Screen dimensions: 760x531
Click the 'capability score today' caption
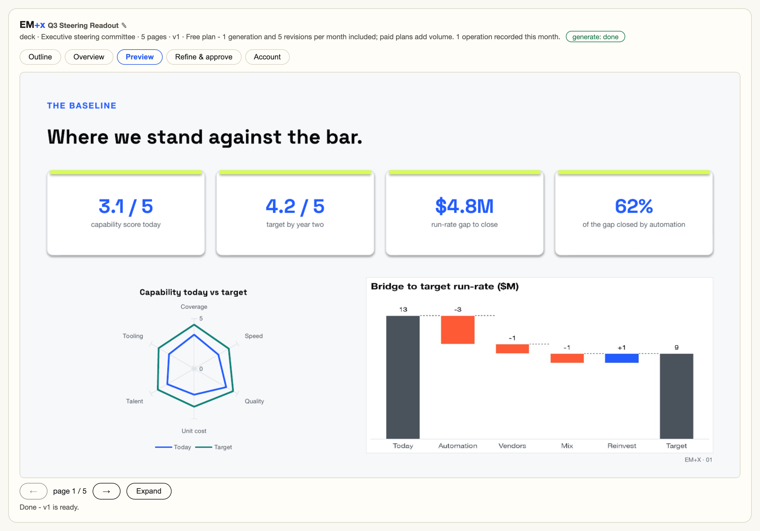[x=126, y=225]
